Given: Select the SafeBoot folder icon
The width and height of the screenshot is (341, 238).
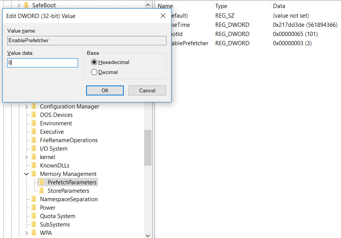Looking at the screenshot, I should point(26,5).
